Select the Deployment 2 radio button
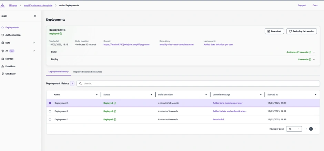The image size is (324, 151). coord(50,111)
